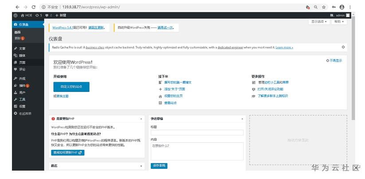Click the 请现在更新 update now link
The width and height of the screenshot is (365, 179).
coord(96,27)
